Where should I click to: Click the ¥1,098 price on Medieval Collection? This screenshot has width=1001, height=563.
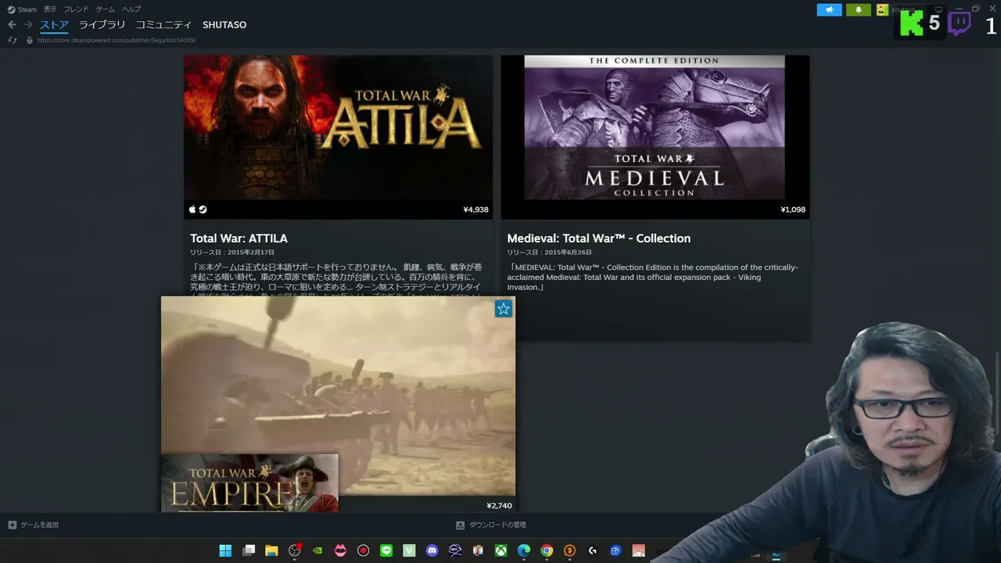[x=793, y=210]
